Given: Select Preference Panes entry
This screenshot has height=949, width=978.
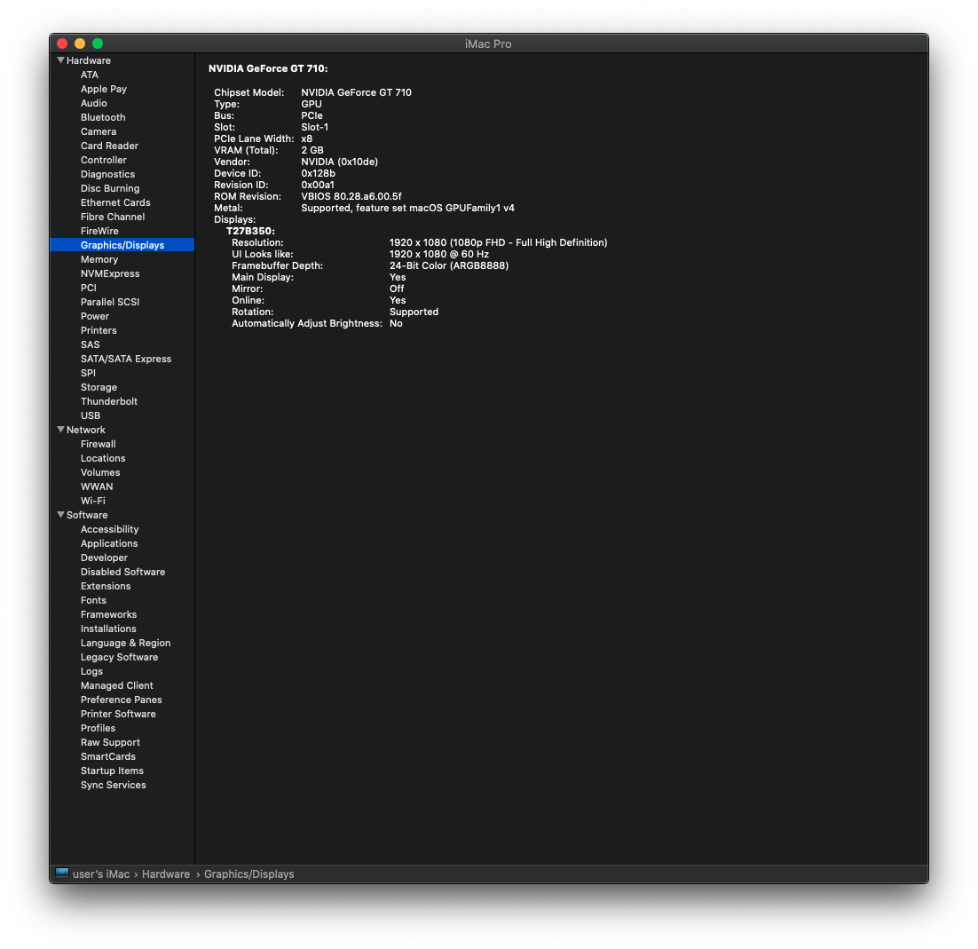Looking at the screenshot, I should pyautogui.click(x=121, y=700).
